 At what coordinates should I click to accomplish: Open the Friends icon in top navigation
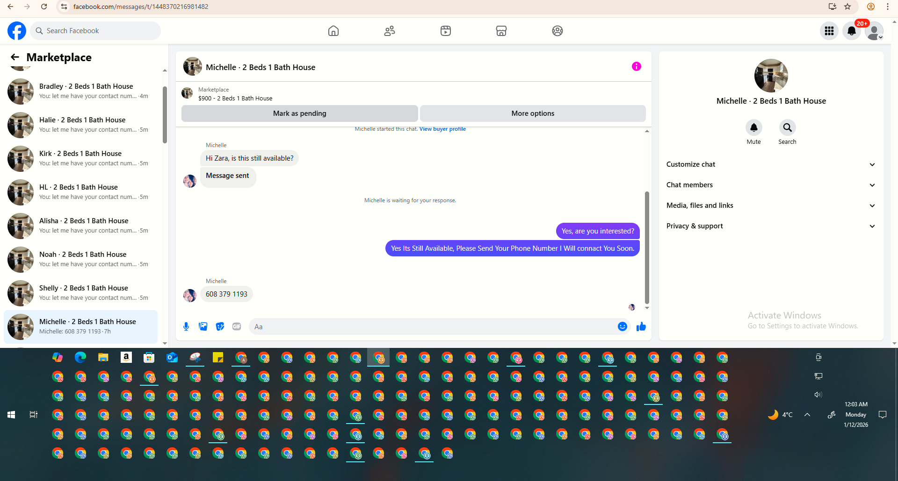click(x=390, y=31)
